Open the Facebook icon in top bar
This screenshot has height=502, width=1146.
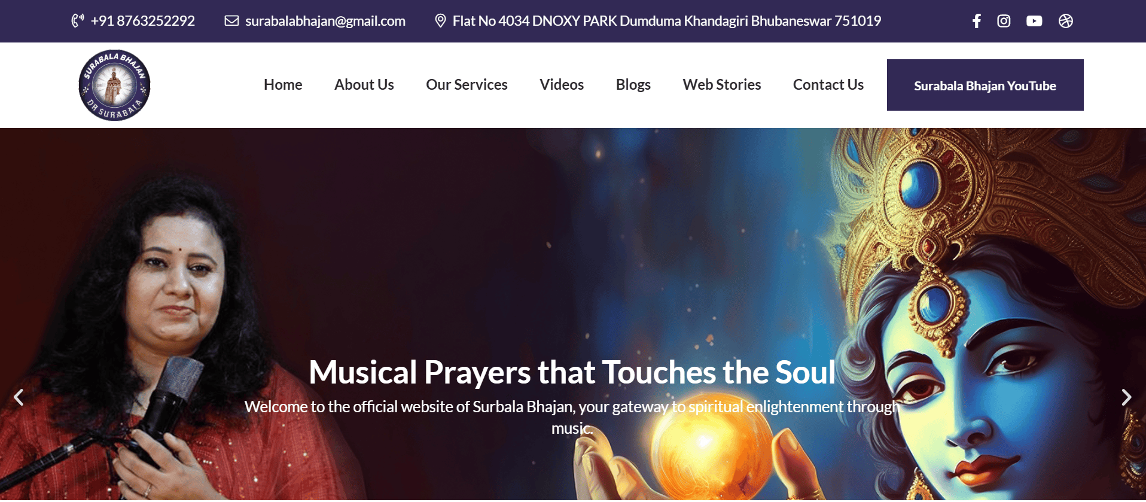pyautogui.click(x=977, y=21)
